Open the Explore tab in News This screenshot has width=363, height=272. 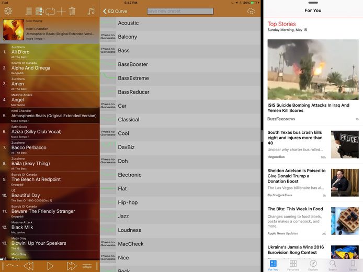(x=313, y=265)
